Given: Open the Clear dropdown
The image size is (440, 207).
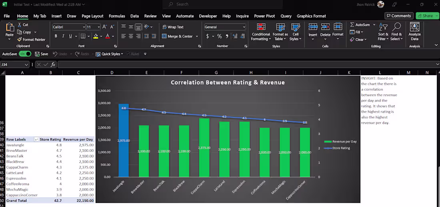Looking at the screenshot, I should click(358, 40).
